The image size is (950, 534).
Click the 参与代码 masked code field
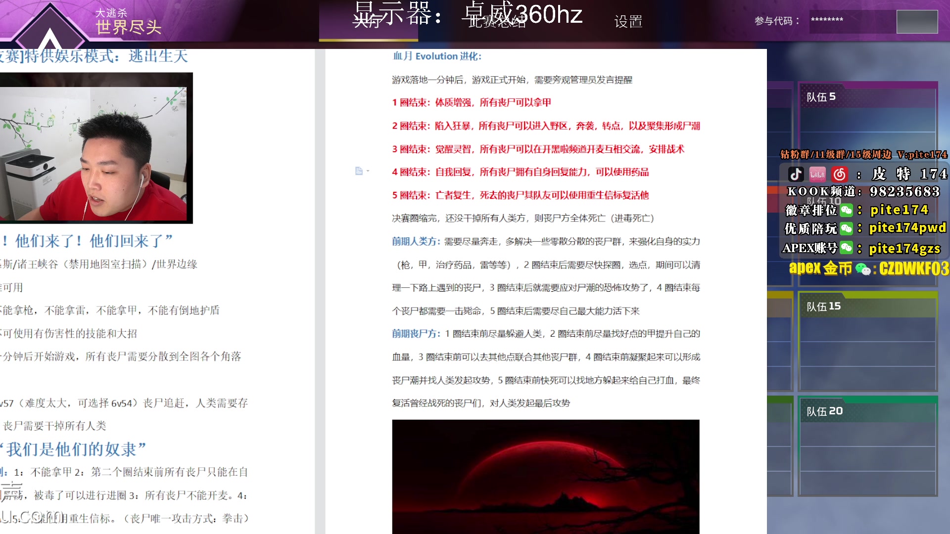852,21
